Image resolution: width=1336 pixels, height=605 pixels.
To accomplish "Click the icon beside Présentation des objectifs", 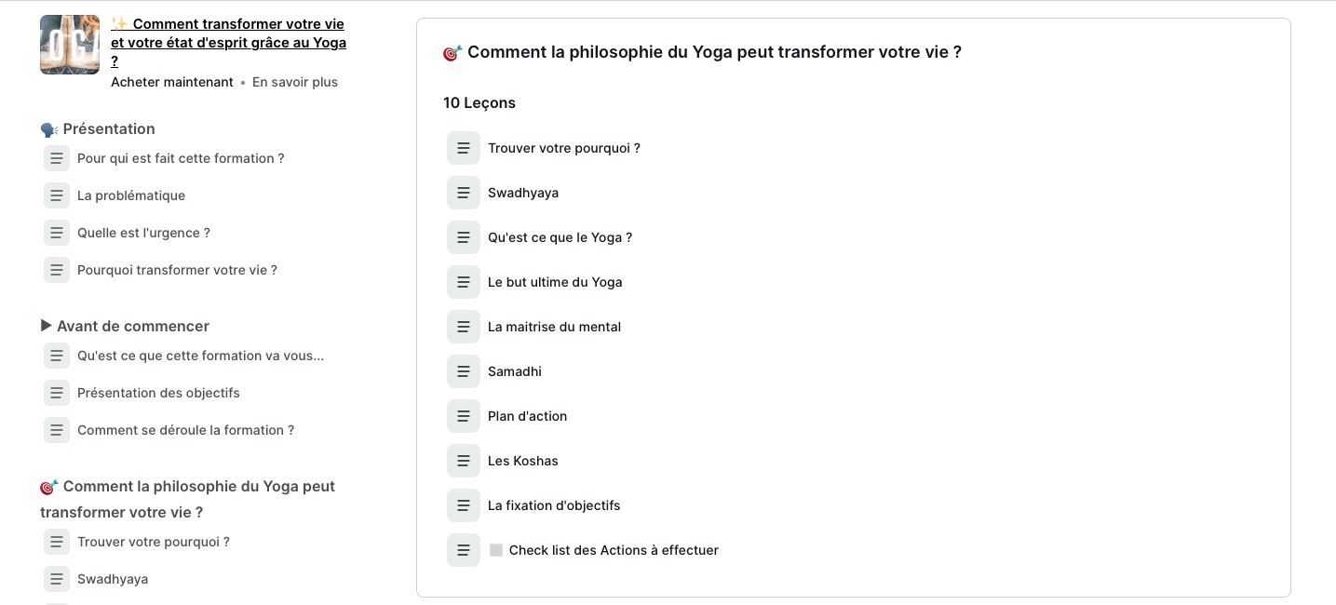I will click(x=57, y=393).
